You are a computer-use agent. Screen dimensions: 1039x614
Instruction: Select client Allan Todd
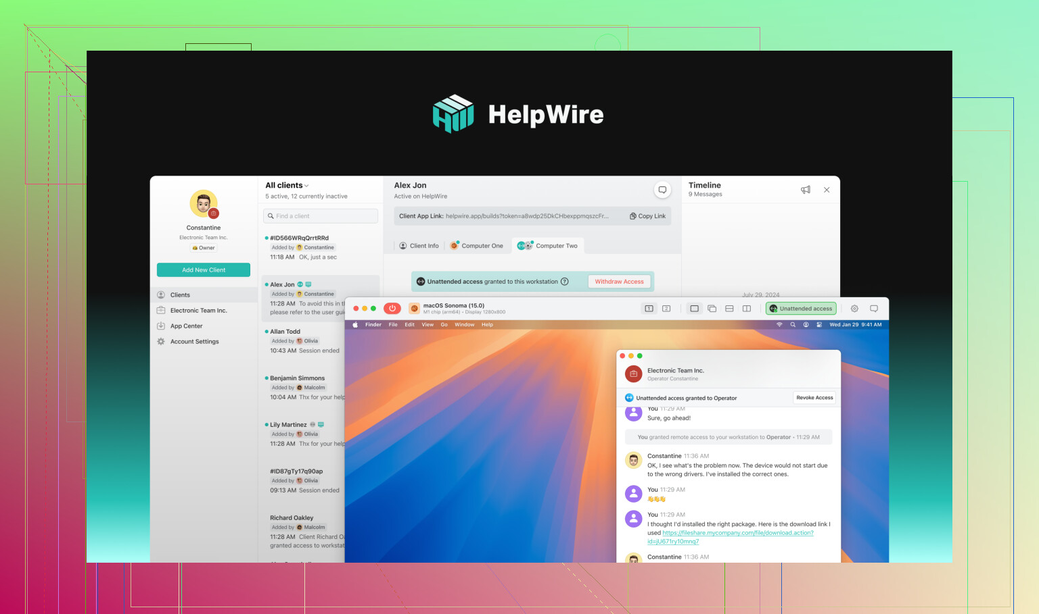coord(303,341)
